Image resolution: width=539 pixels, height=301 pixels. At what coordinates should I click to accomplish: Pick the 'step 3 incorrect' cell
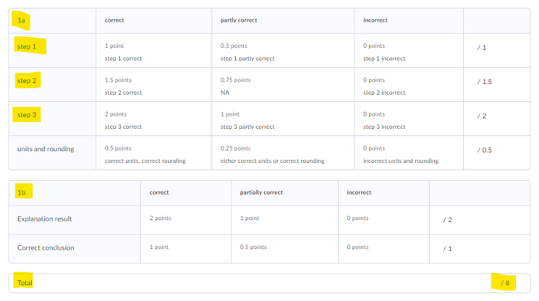pyautogui.click(x=409, y=120)
